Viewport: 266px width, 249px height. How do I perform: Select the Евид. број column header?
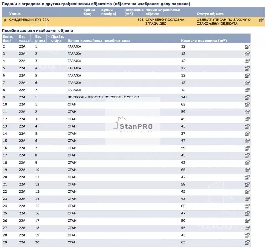(x=8, y=38)
